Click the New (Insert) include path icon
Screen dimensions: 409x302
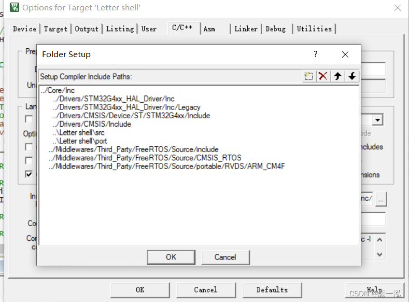(x=309, y=76)
